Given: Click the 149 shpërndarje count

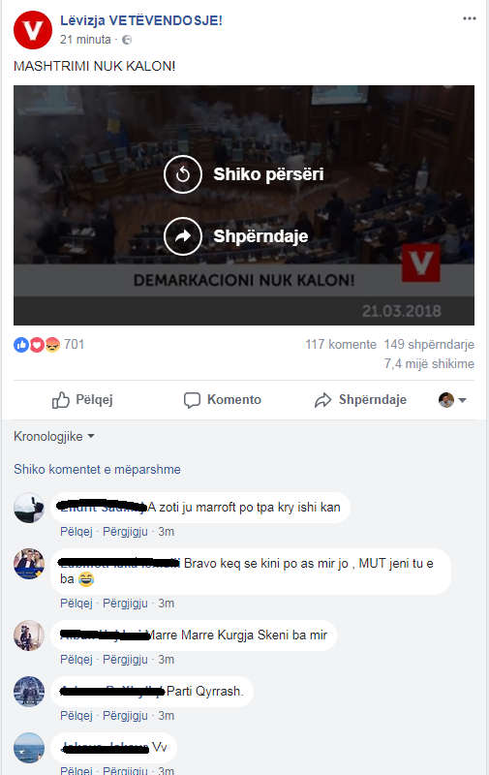Looking at the screenshot, I should pyautogui.click(x=429, y=345).
